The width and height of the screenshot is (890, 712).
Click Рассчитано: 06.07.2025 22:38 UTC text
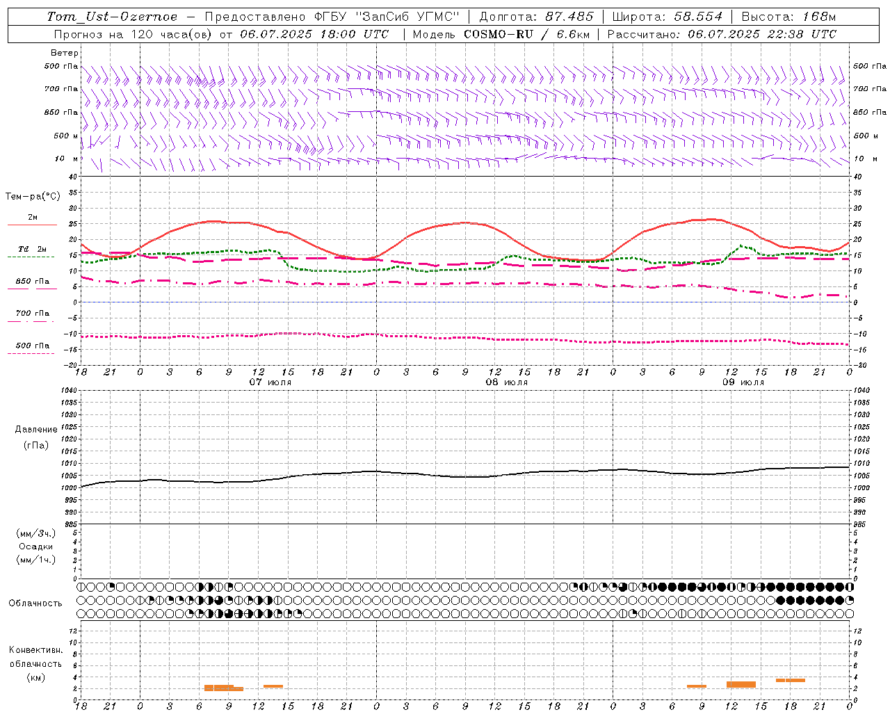click(722, 34)
